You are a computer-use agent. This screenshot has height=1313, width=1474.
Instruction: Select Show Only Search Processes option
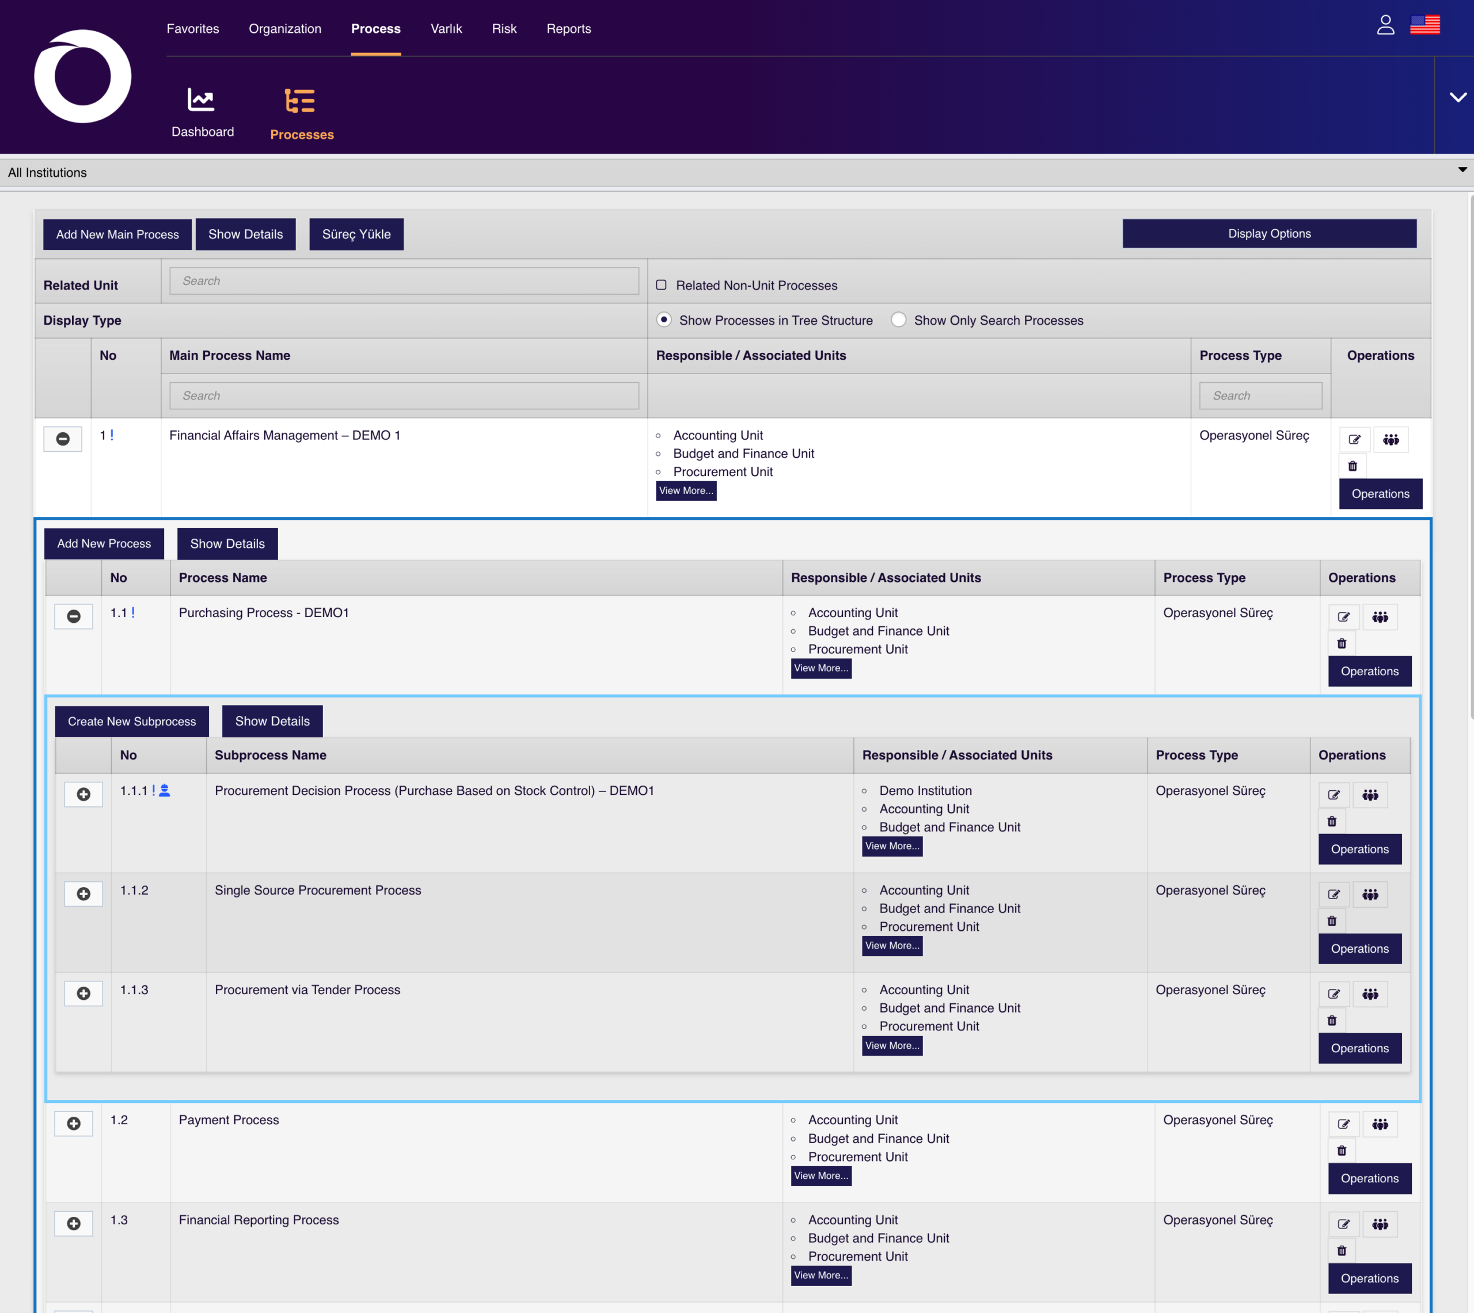898,319
